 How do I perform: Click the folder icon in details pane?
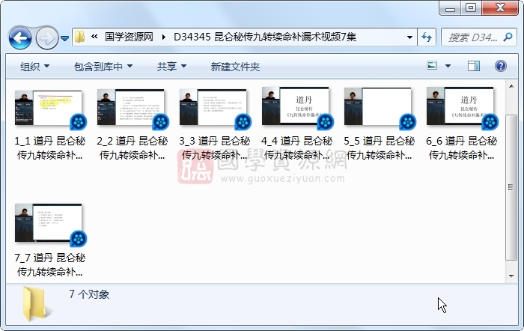click(36, 303)
